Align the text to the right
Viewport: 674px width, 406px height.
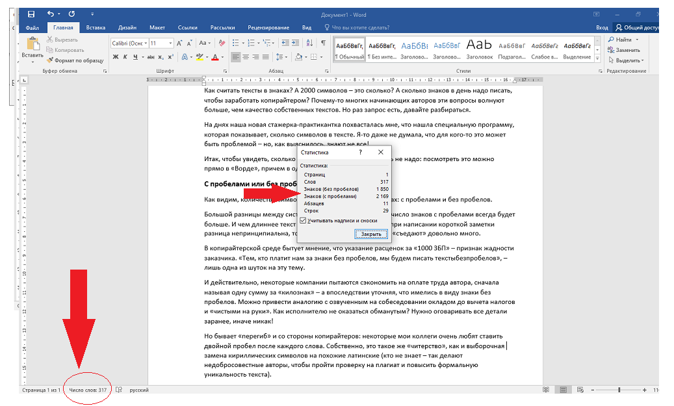click(256, 57)
